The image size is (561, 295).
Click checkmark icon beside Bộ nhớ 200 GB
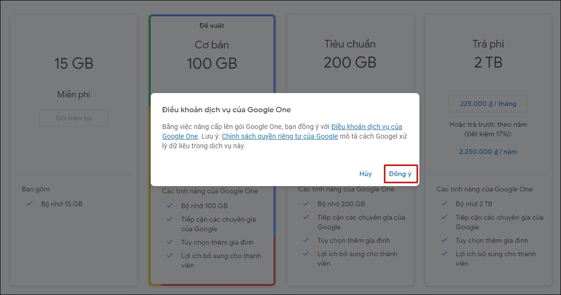[x=306, y=204]
